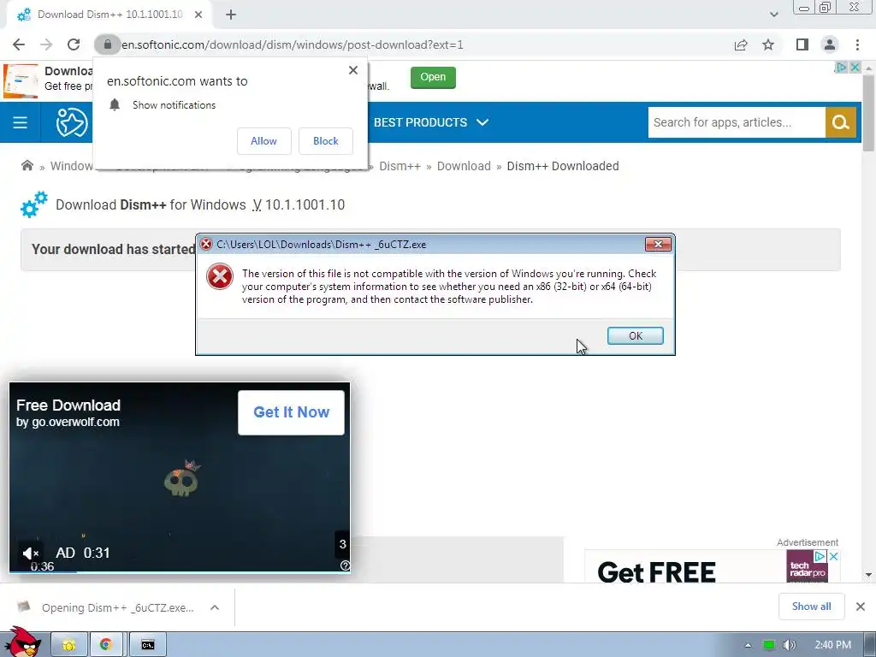Click OK in the incompatibility error dialog
Image resolution: width=876 pixels, height=657 pixels.
[x=636, y=335]
